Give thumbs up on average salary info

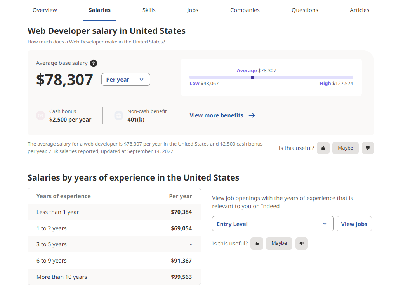pyautogui.click(x=323, y=148)
